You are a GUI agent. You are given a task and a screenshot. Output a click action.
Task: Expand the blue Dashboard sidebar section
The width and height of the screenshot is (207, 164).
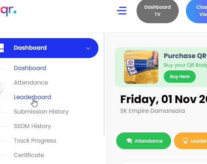tap(49, 48)
